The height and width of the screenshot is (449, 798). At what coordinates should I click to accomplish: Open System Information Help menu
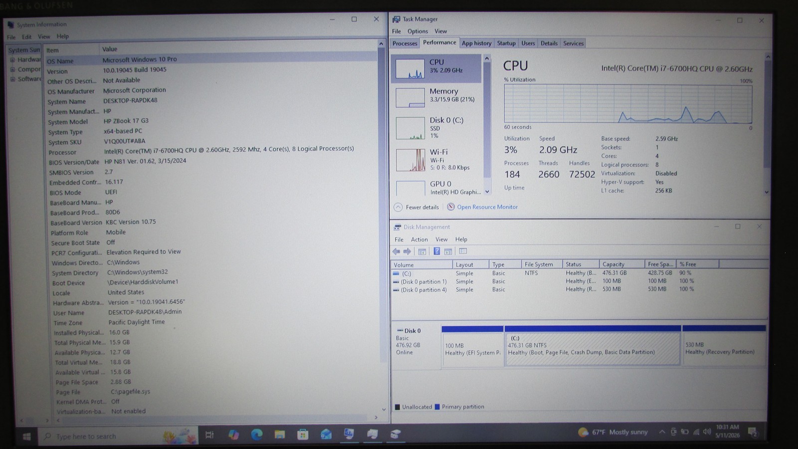click(62, 36)
